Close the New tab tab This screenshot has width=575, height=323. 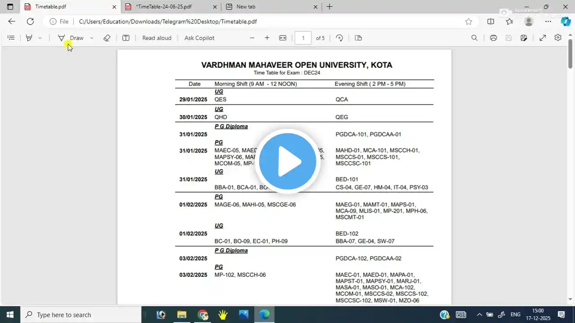[315, 7]
